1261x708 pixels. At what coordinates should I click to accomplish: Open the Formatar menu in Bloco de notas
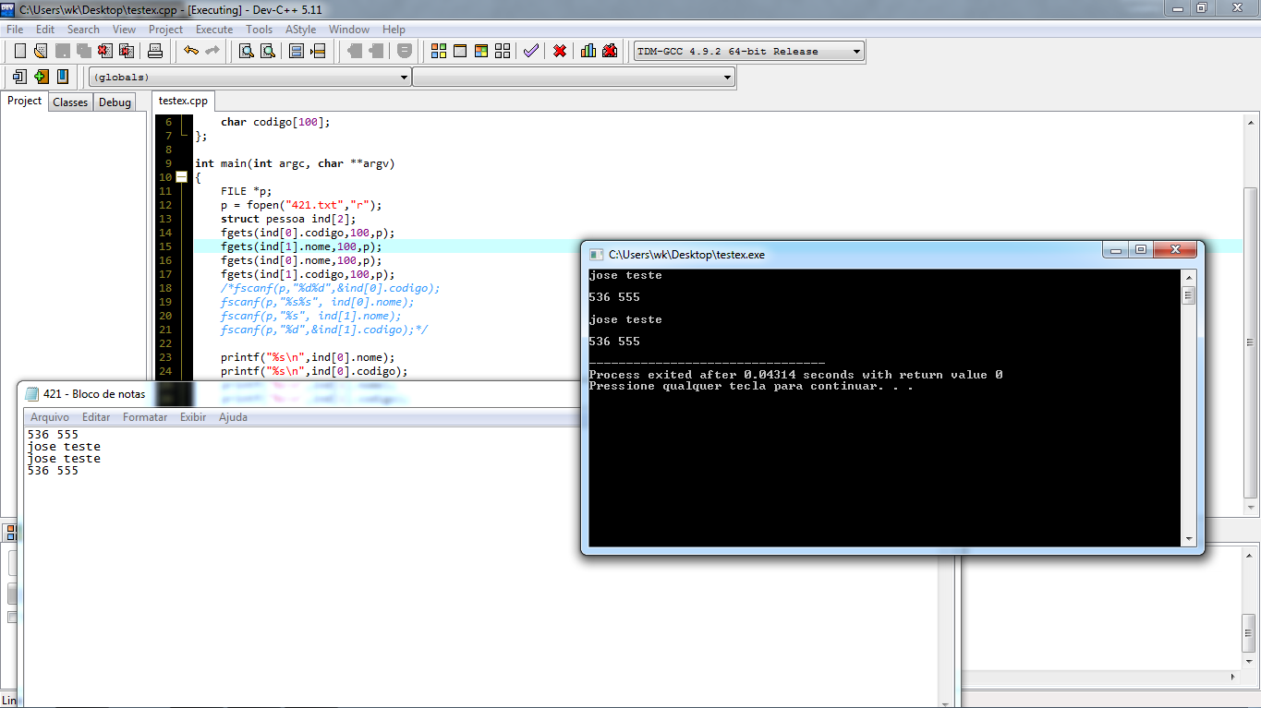point(145,417)
